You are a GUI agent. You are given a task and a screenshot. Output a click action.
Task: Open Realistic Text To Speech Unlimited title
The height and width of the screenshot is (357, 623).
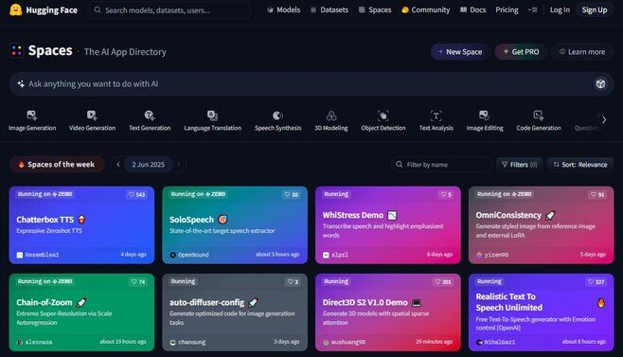point(509,302)
